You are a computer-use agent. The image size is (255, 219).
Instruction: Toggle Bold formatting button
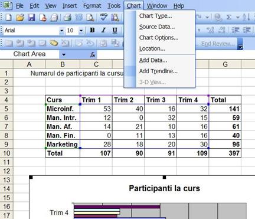pyautogui.click(x=92, y=30)
